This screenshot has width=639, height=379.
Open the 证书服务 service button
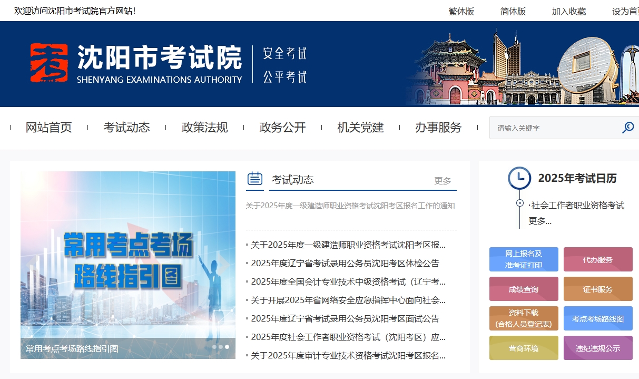pyautogui.click(x=598, y=289)
